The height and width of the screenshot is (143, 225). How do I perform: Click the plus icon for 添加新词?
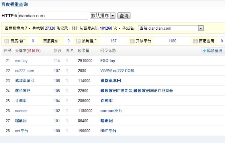204,51
